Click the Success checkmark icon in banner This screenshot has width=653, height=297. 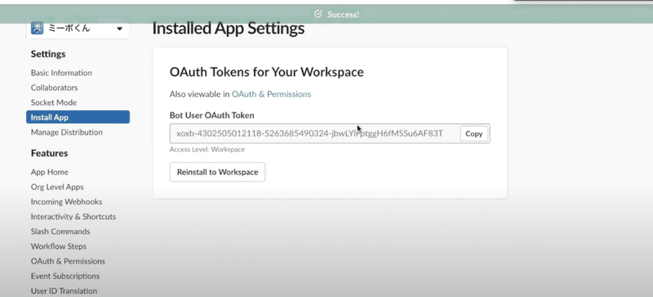(x=318, y=14)
